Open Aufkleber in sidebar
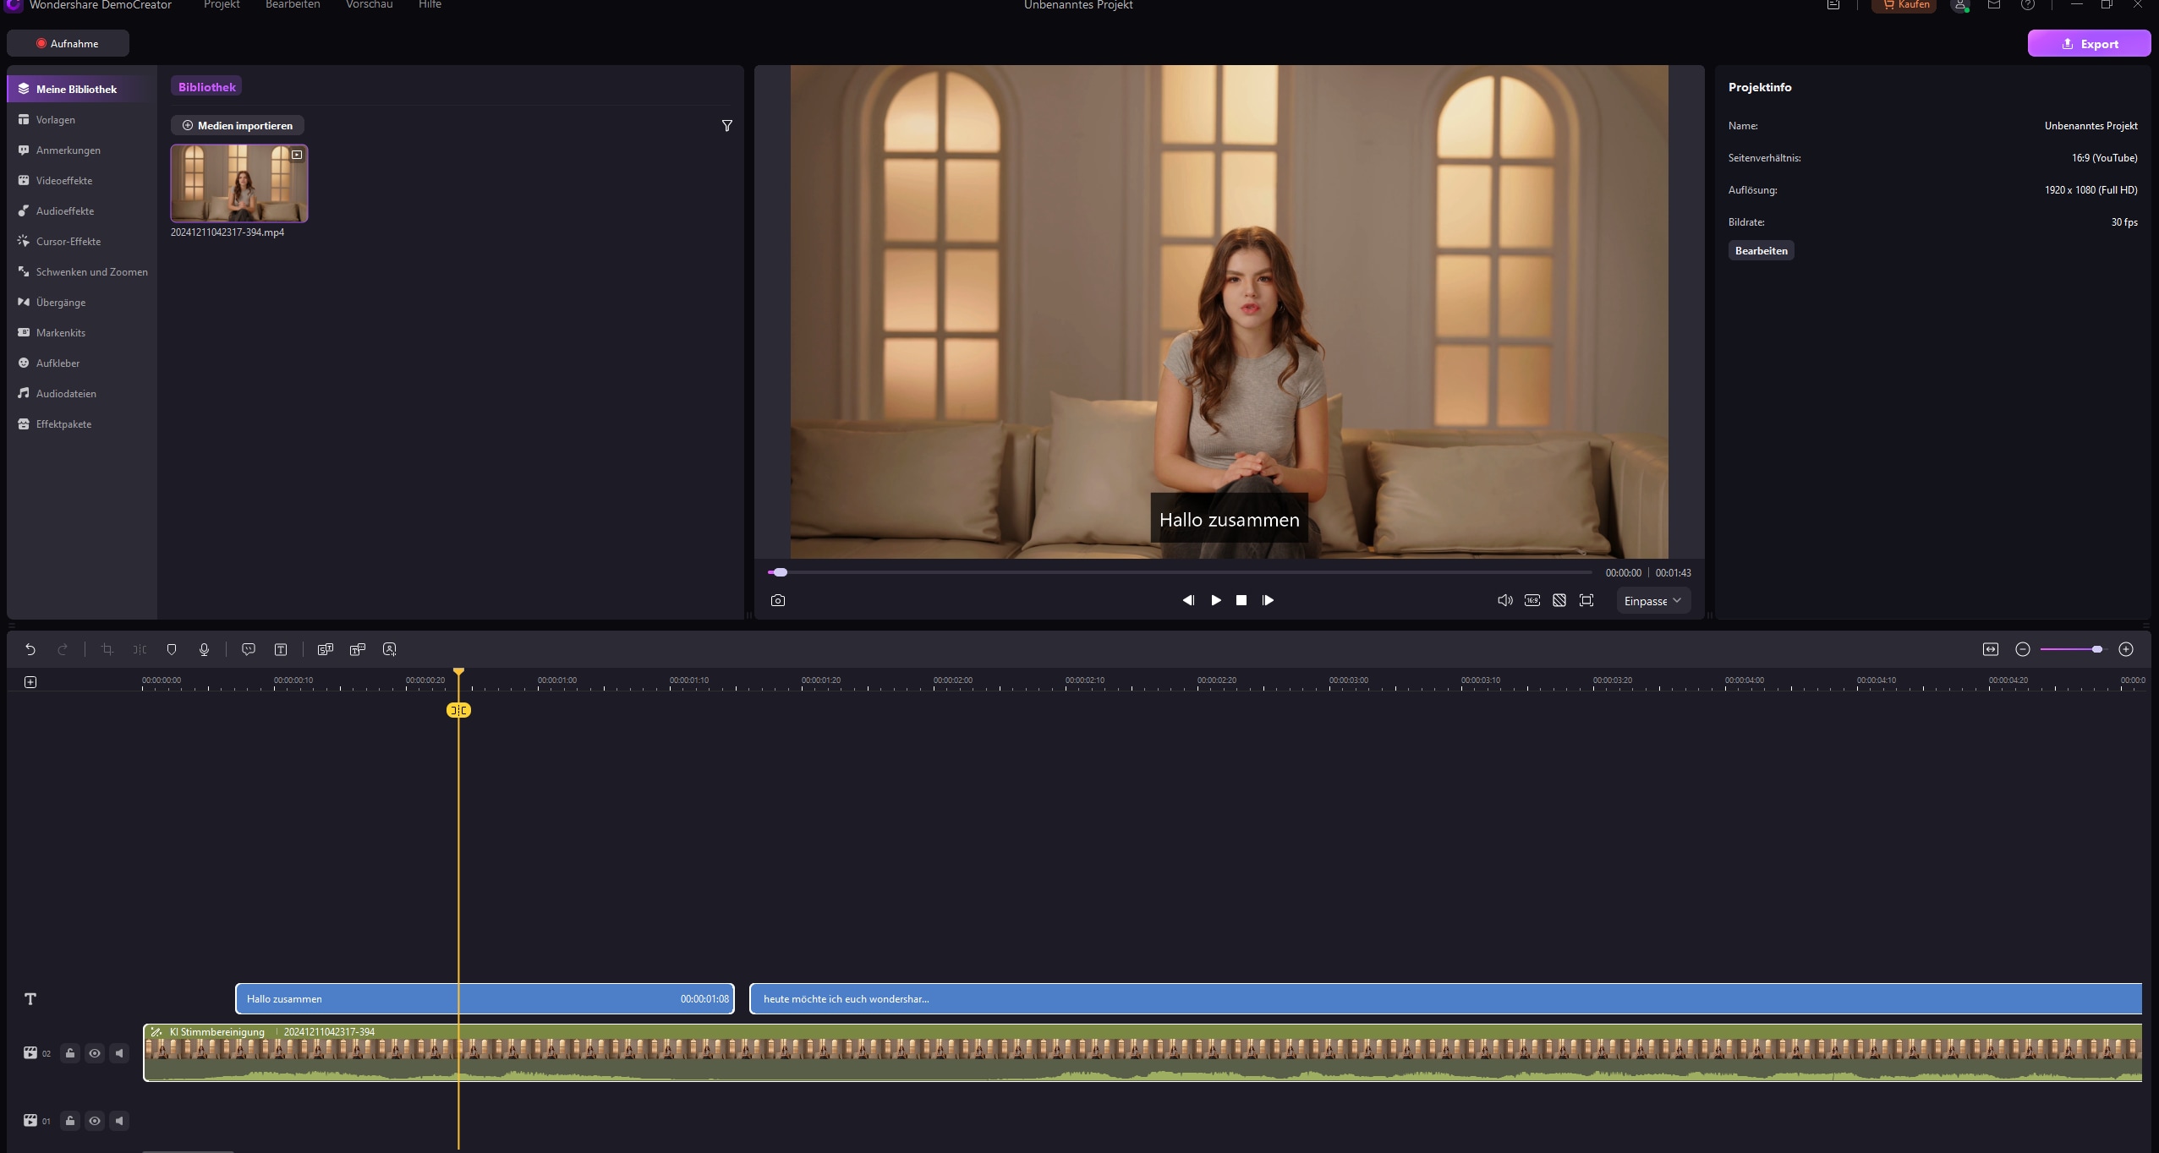 pyautogui.click(x=82, y=363)
